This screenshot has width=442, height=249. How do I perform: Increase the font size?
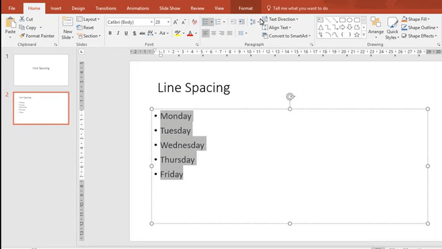click(176, 22)
